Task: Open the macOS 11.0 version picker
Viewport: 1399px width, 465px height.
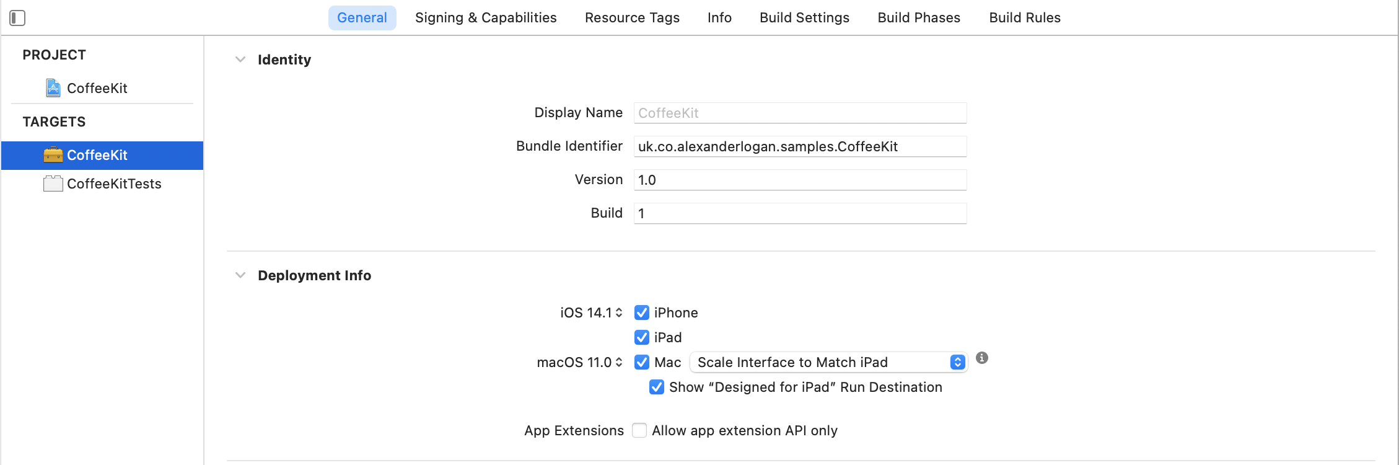Action: (x=579, y=362)
